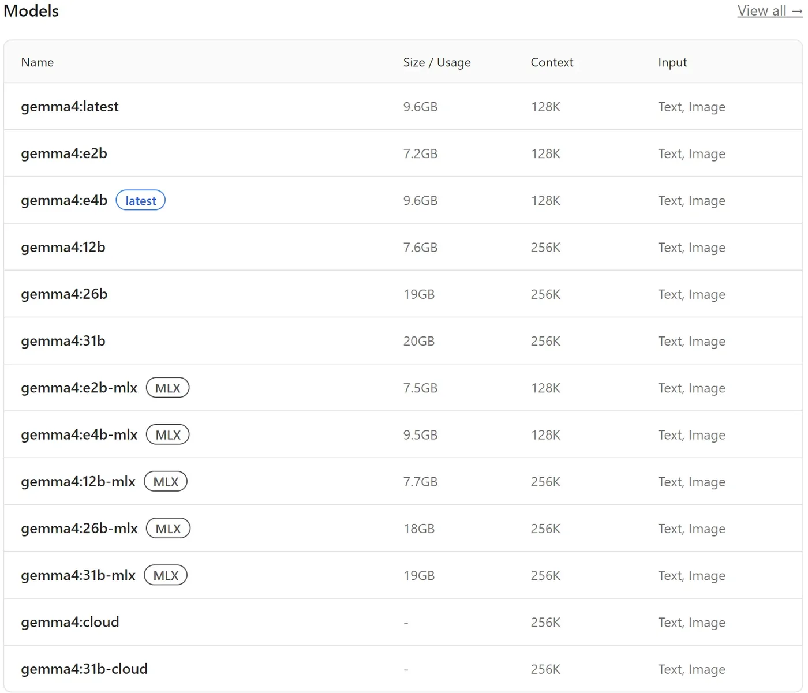Viewport: 808px width, 693px height.
Task: Open the gemma4:latest model
Action: [70, 107]
